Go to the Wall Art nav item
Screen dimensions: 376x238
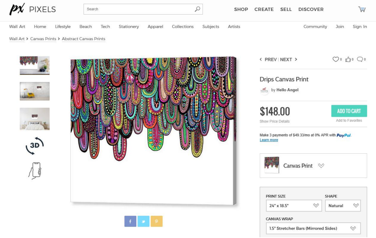(x=17, y=27)
